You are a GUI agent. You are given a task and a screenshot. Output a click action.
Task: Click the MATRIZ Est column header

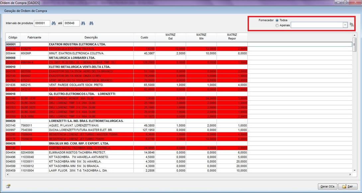170,37
